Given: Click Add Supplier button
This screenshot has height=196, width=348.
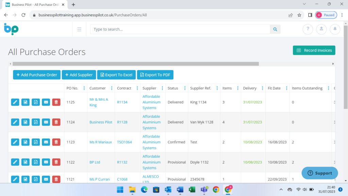Looking at the screenshot, I should click(x=79, y=75).
